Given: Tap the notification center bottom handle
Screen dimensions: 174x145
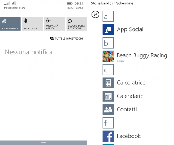Looking at the screenshot, I should coord(44,143).
